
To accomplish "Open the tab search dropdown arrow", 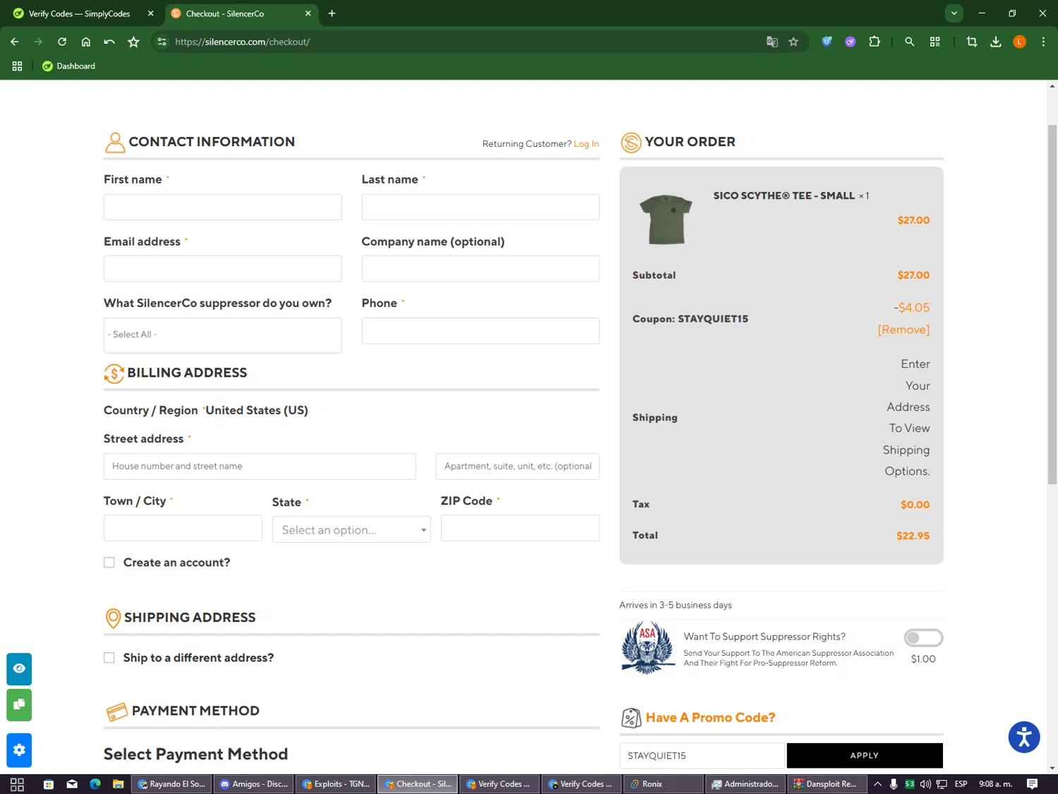I will point(954,13).
